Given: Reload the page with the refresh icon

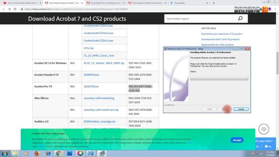Looking at the screenshot, I should pyautogui.click(x=15, y=9).
